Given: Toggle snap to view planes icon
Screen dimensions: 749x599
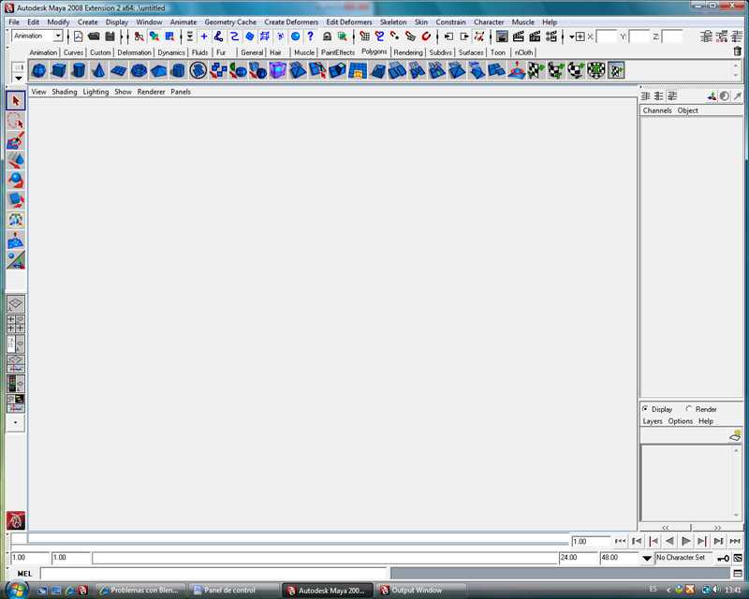Looking at the screenshot, I should point(410,37).
